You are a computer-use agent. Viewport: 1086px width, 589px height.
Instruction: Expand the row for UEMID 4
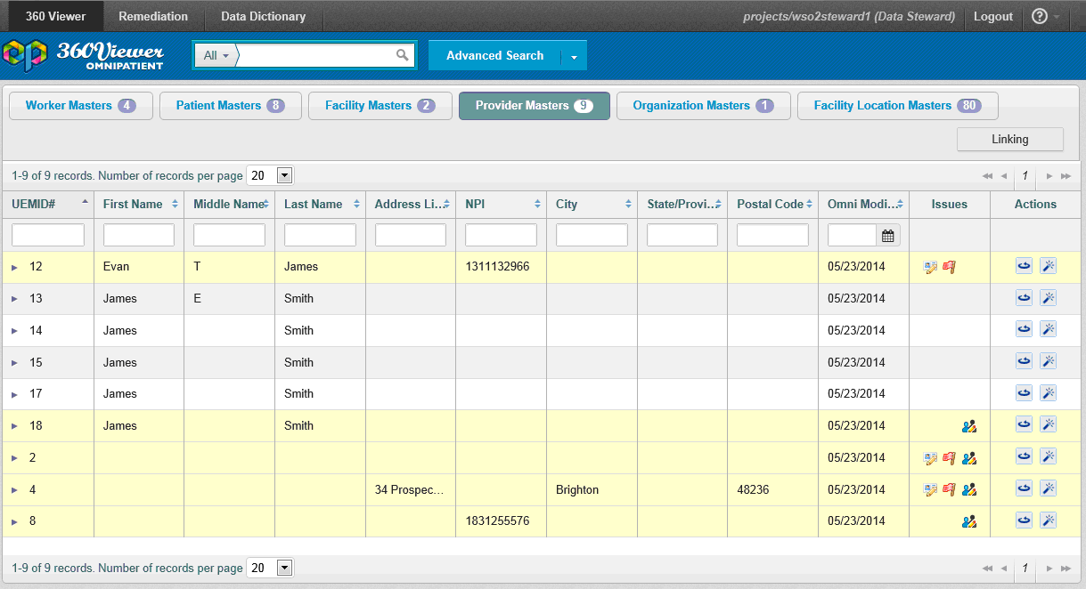coord(15,490)
